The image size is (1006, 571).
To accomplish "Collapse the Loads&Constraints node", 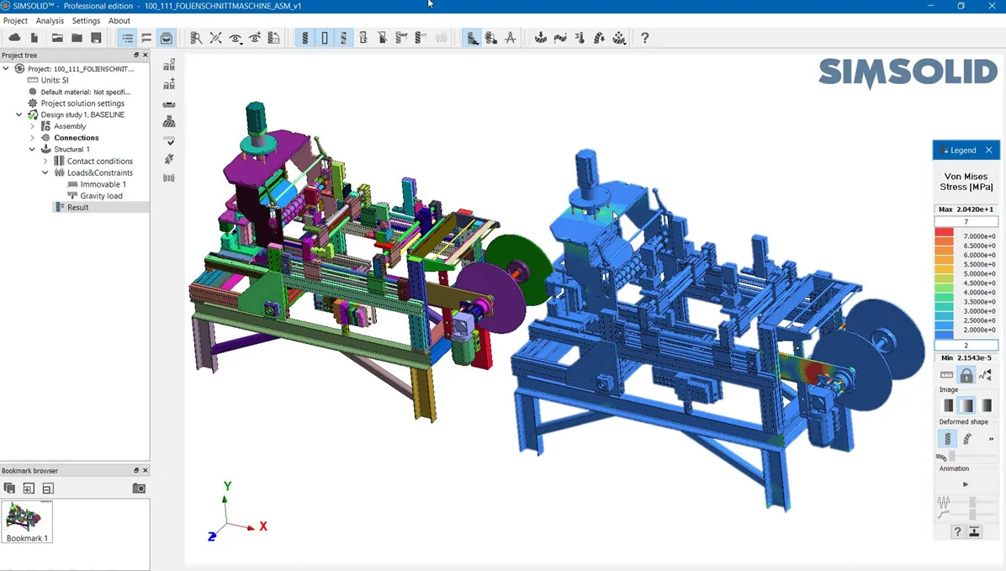I will 45,172.
